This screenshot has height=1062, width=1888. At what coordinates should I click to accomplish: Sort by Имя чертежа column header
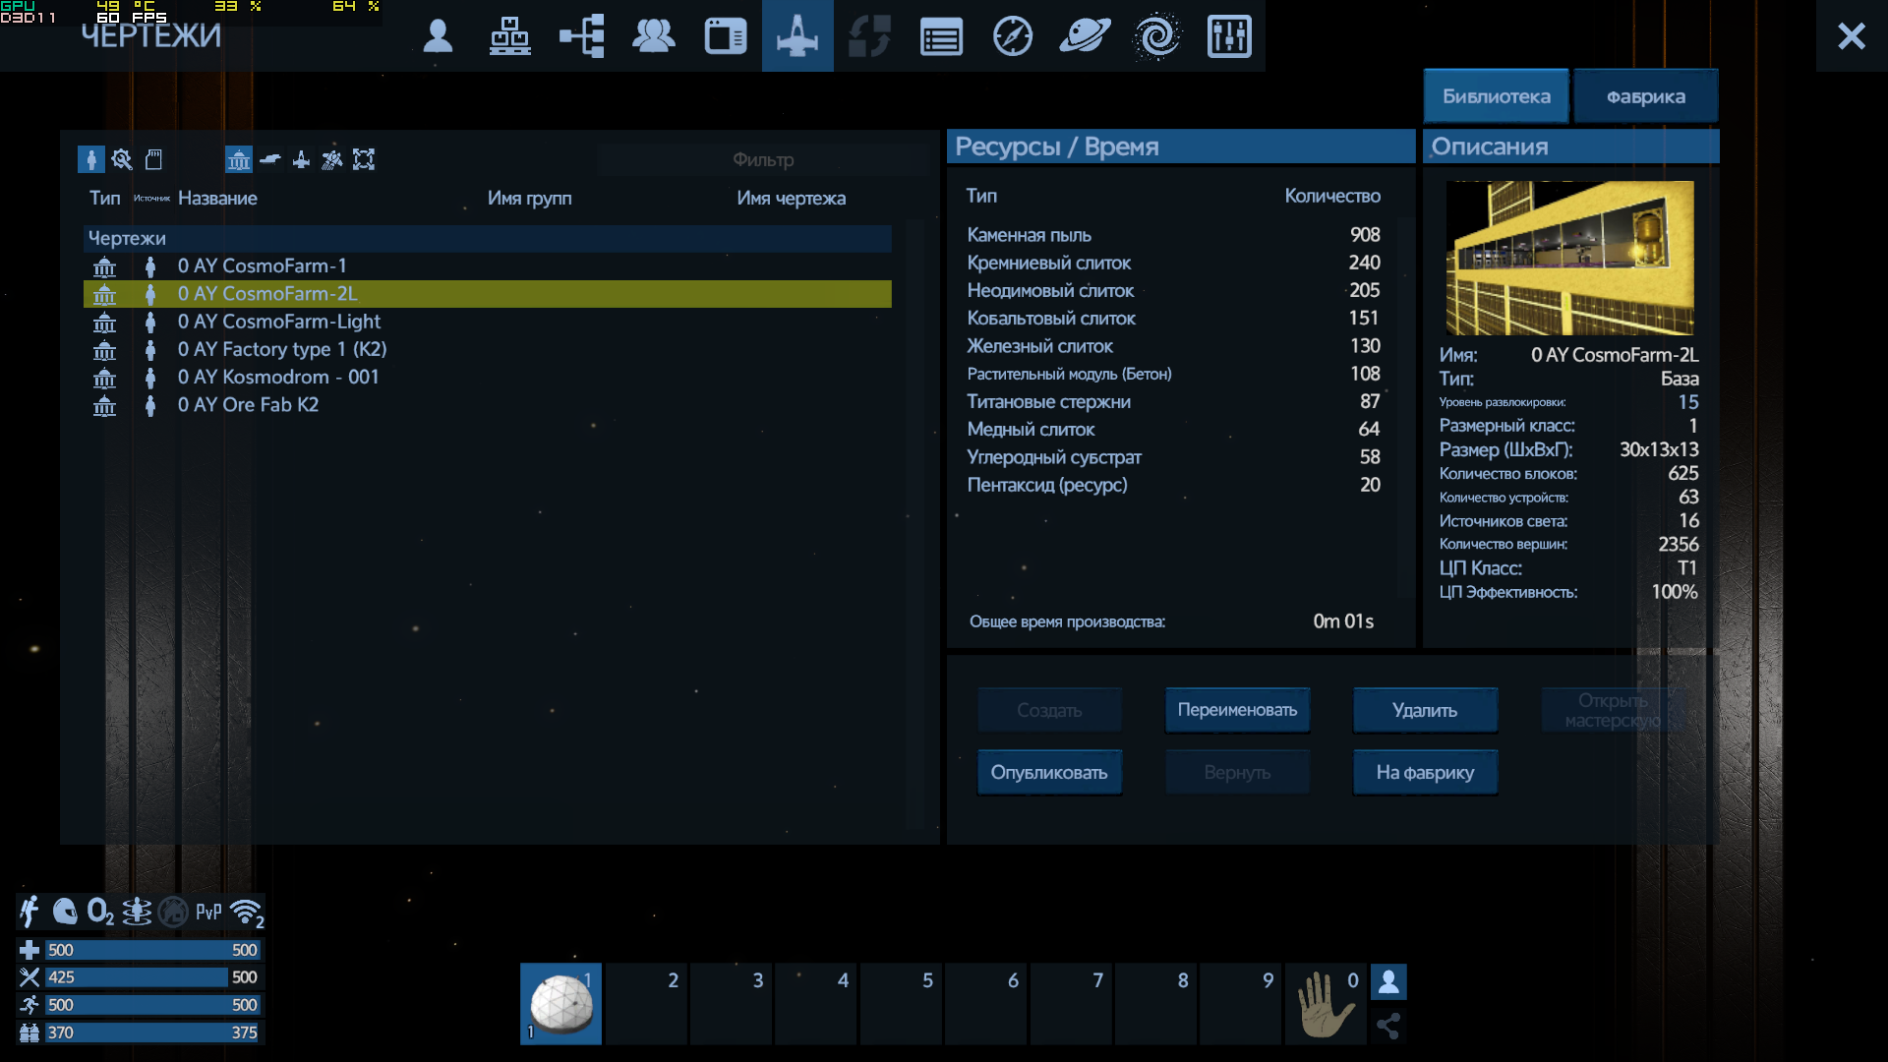pos(791,198)
